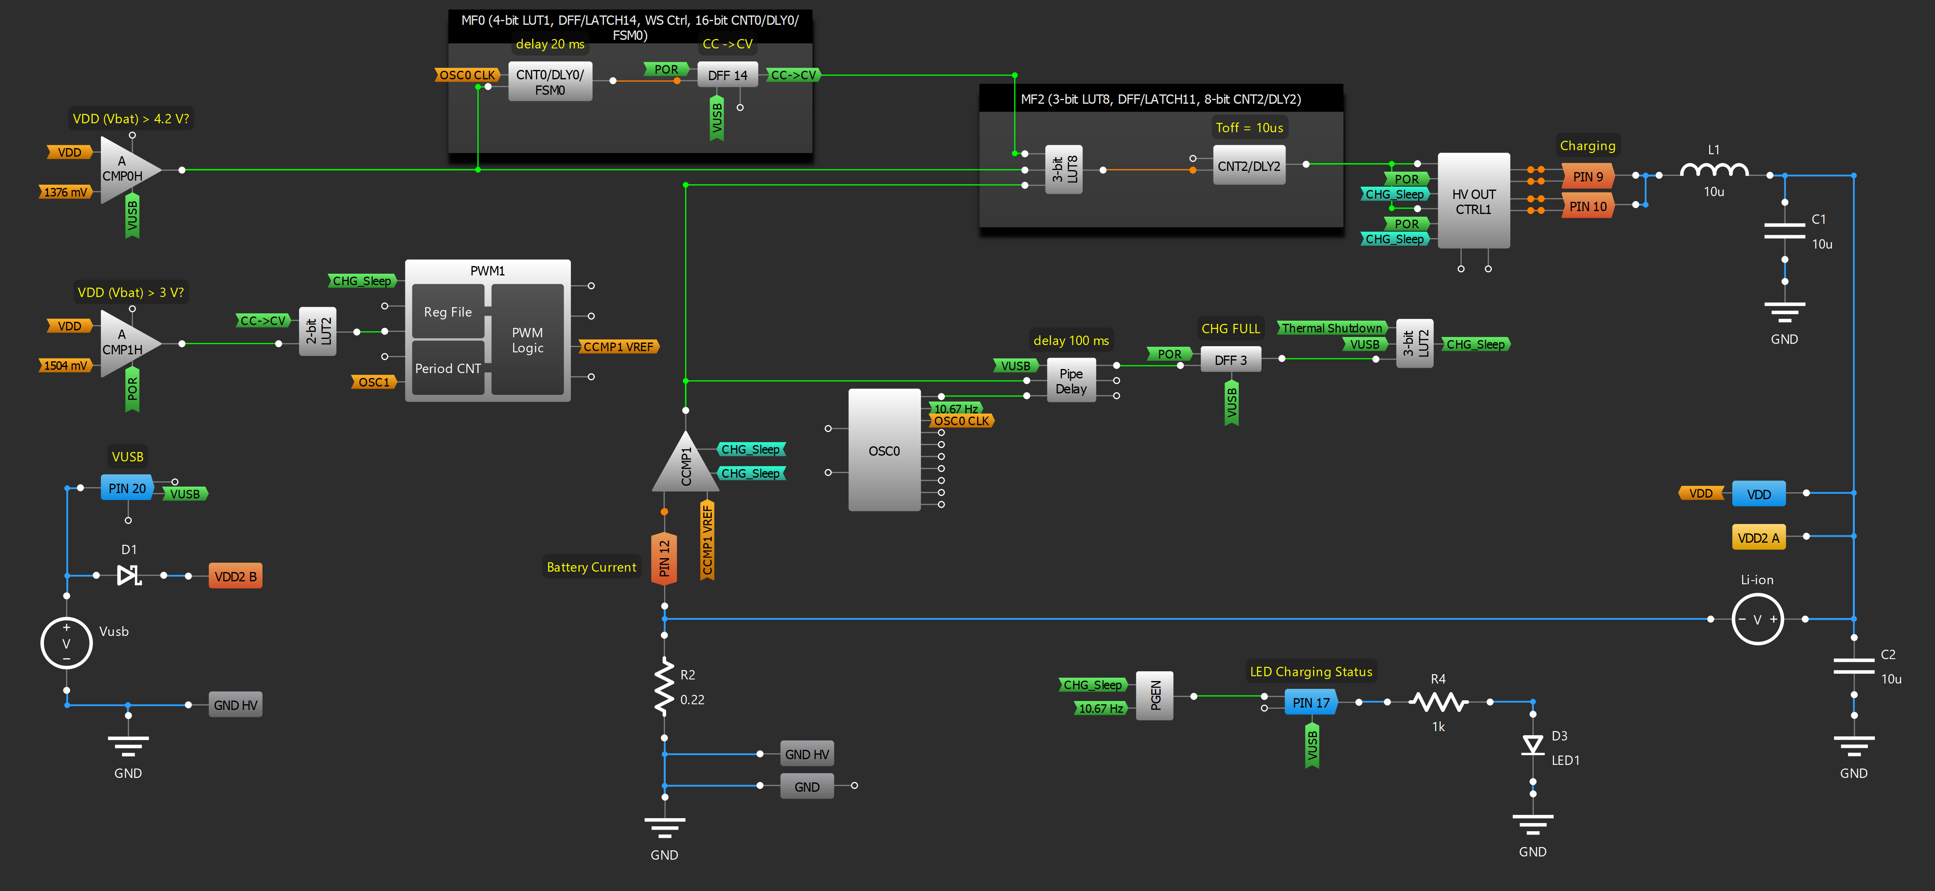Image resolution: width=1935 pixels, height=891 pixels.
Task: Click the PIN 17 LED status pin
Action: click(1311, 703)
